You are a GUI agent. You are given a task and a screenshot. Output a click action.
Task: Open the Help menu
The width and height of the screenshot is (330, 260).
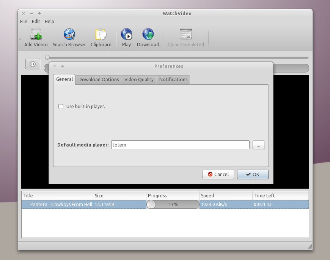click(49, 22)
